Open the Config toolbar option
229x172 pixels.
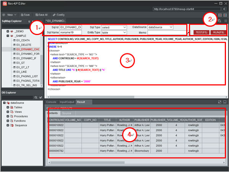[58, 15]
